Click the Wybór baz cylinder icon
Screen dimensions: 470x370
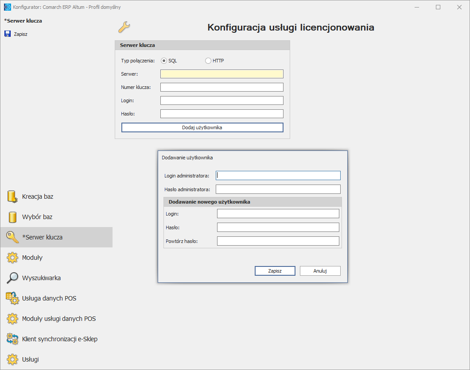click(12, 217)
